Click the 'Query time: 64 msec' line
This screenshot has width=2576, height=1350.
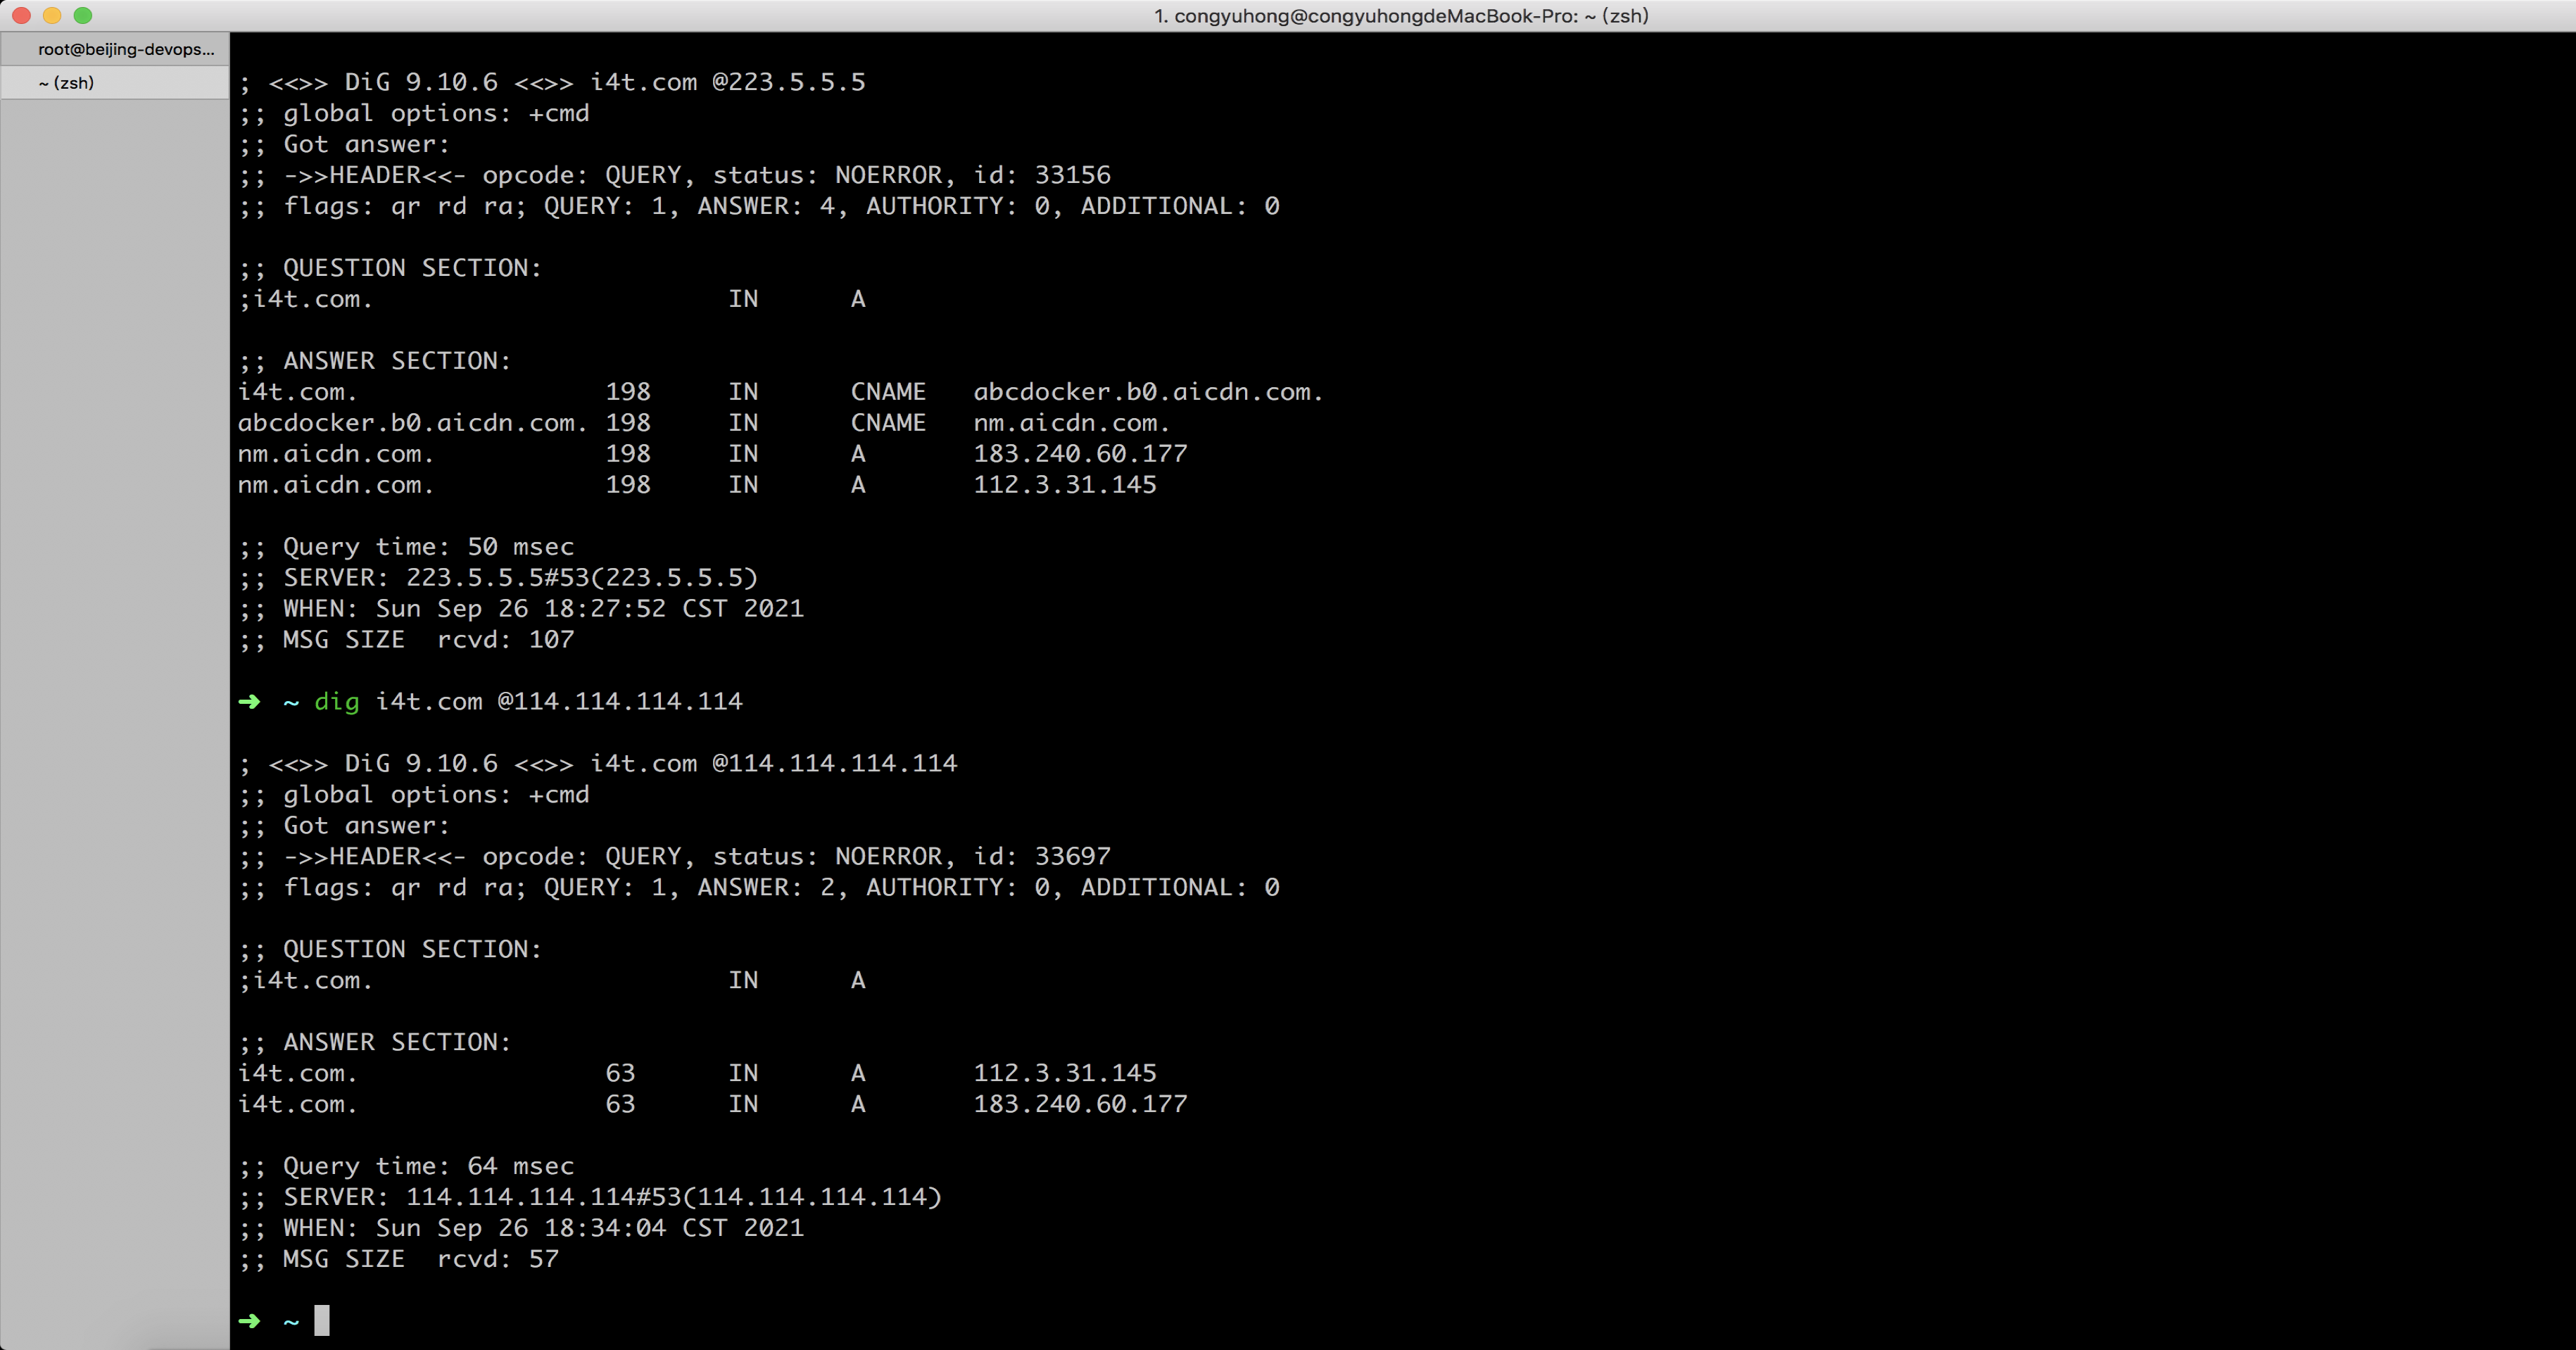[427, 1166]
